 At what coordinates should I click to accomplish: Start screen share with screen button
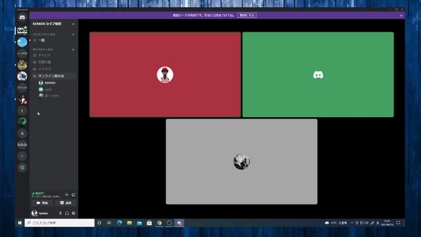66,203
